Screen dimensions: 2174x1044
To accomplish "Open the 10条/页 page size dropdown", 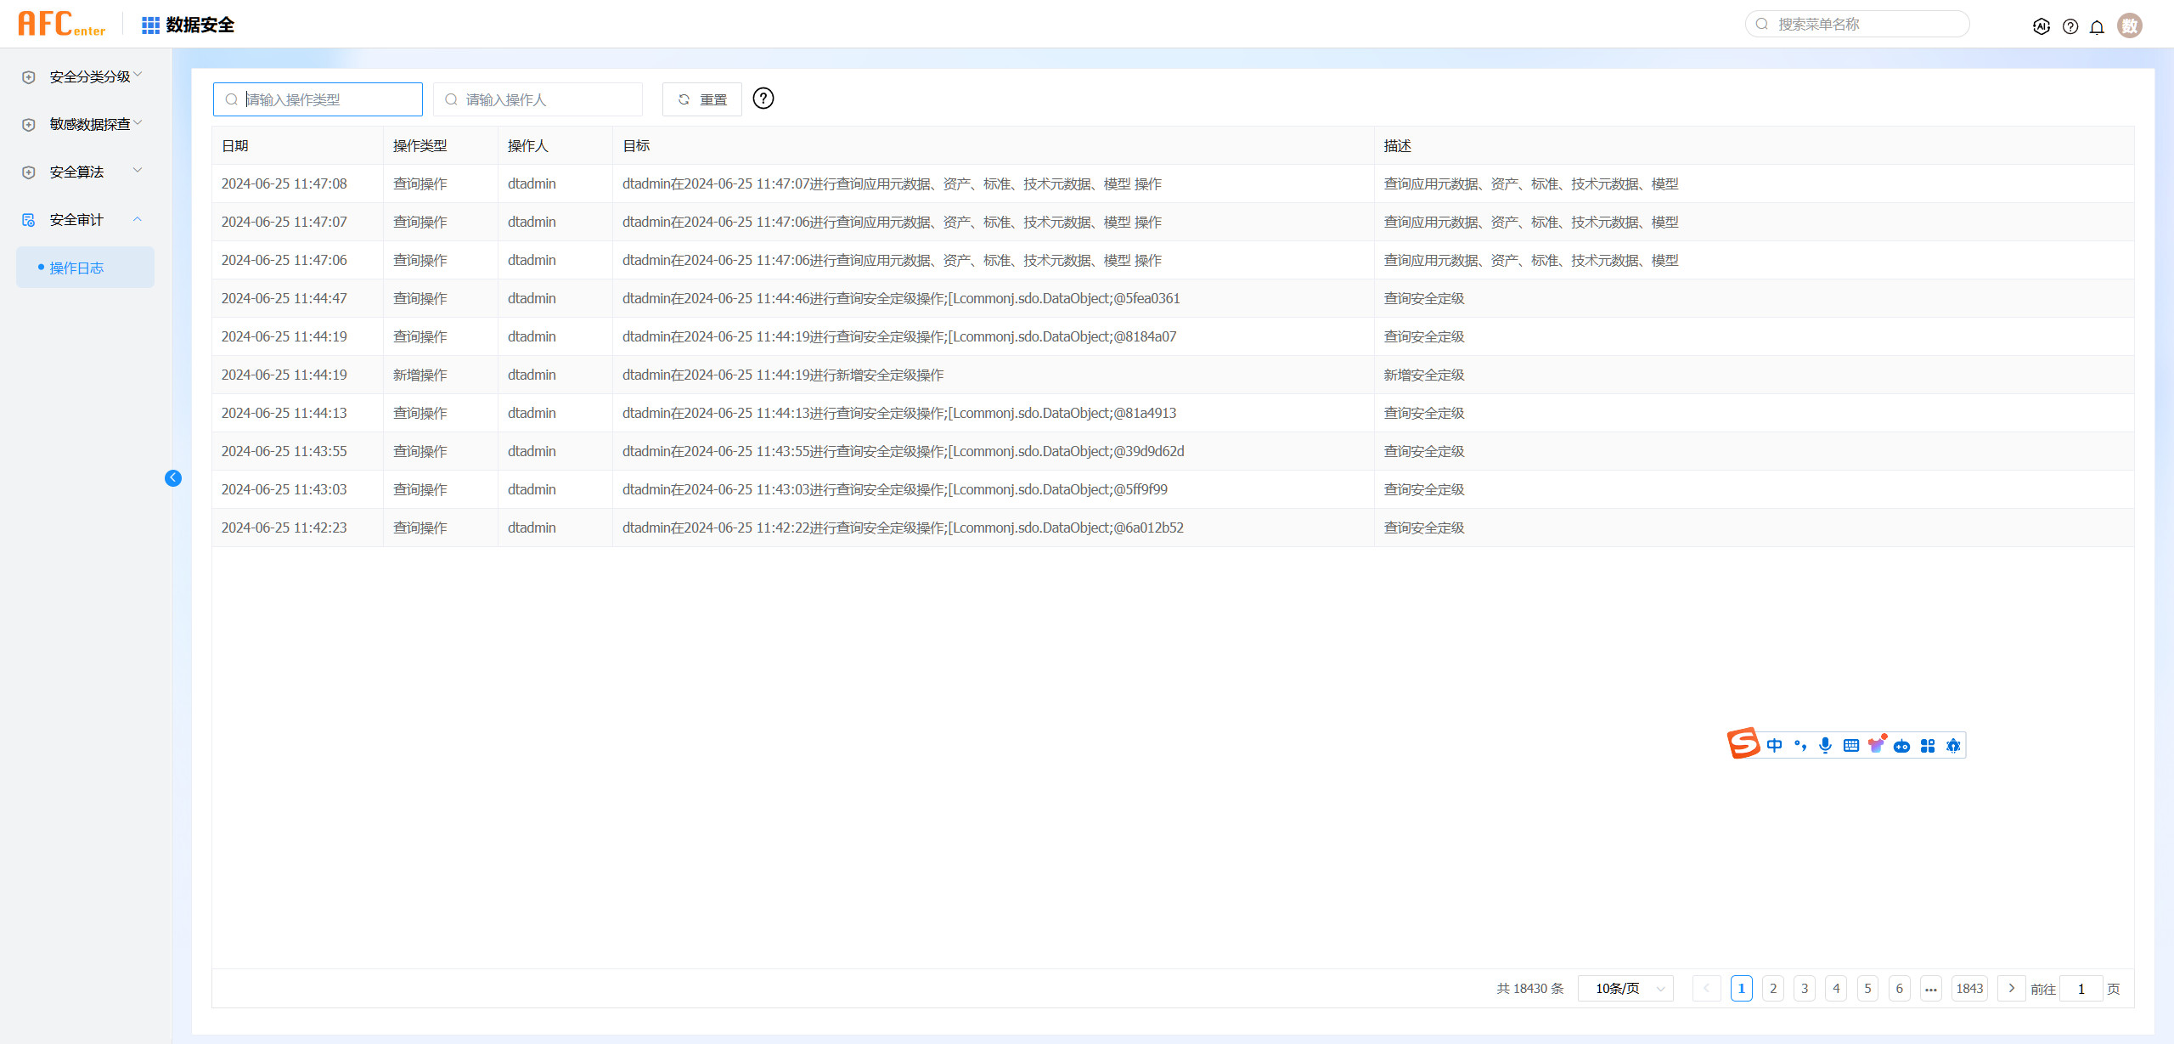I will pos(1625,988).
